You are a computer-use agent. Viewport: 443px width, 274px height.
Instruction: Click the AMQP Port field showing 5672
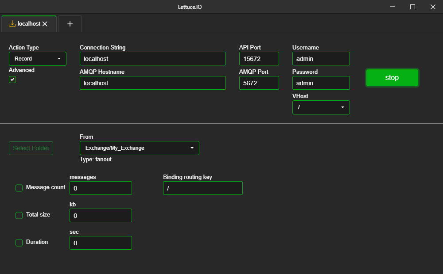[x=259, y=83]
